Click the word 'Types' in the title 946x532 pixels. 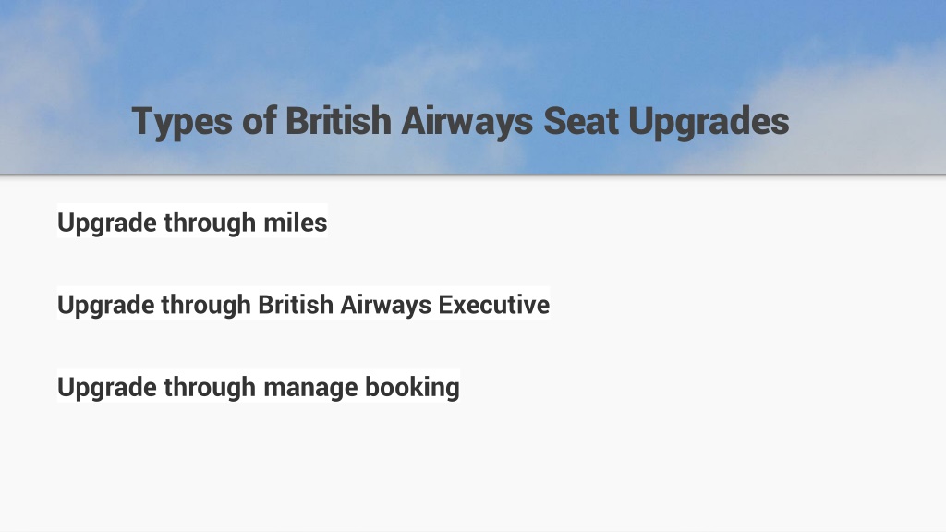pyautogui.click(x=182, y=123)
